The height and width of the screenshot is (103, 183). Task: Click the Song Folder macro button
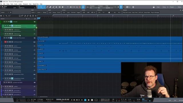click(147, 13)
